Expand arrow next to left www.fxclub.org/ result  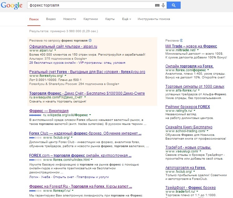[72, 137]
